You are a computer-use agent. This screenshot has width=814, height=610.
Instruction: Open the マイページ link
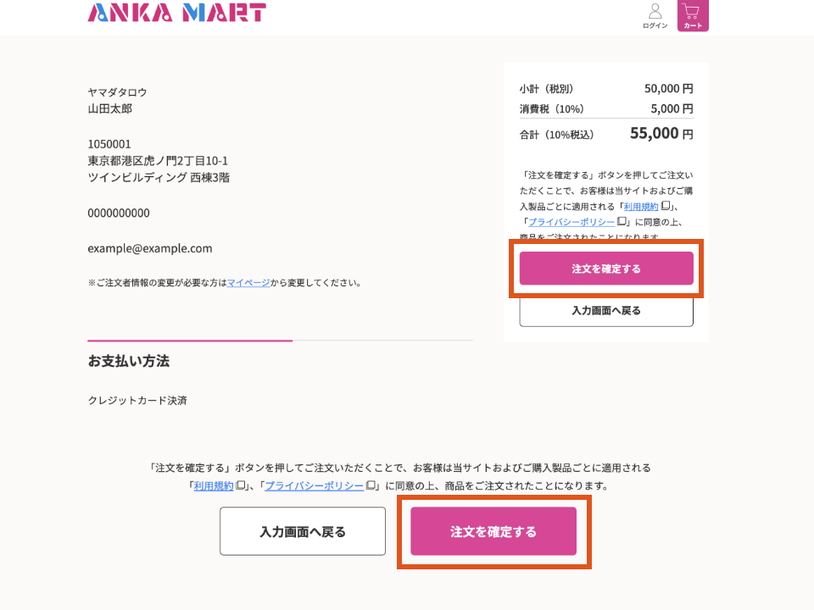[x=248, y=283]
